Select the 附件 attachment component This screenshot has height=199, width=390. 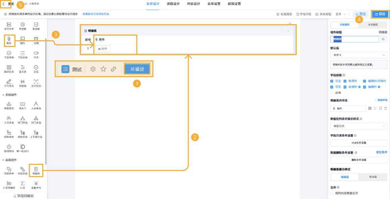click(9, 40)
